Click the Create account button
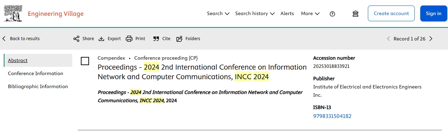Image resolution: width=448 pixels, height=132 pixels. click(x=391, y=13)
